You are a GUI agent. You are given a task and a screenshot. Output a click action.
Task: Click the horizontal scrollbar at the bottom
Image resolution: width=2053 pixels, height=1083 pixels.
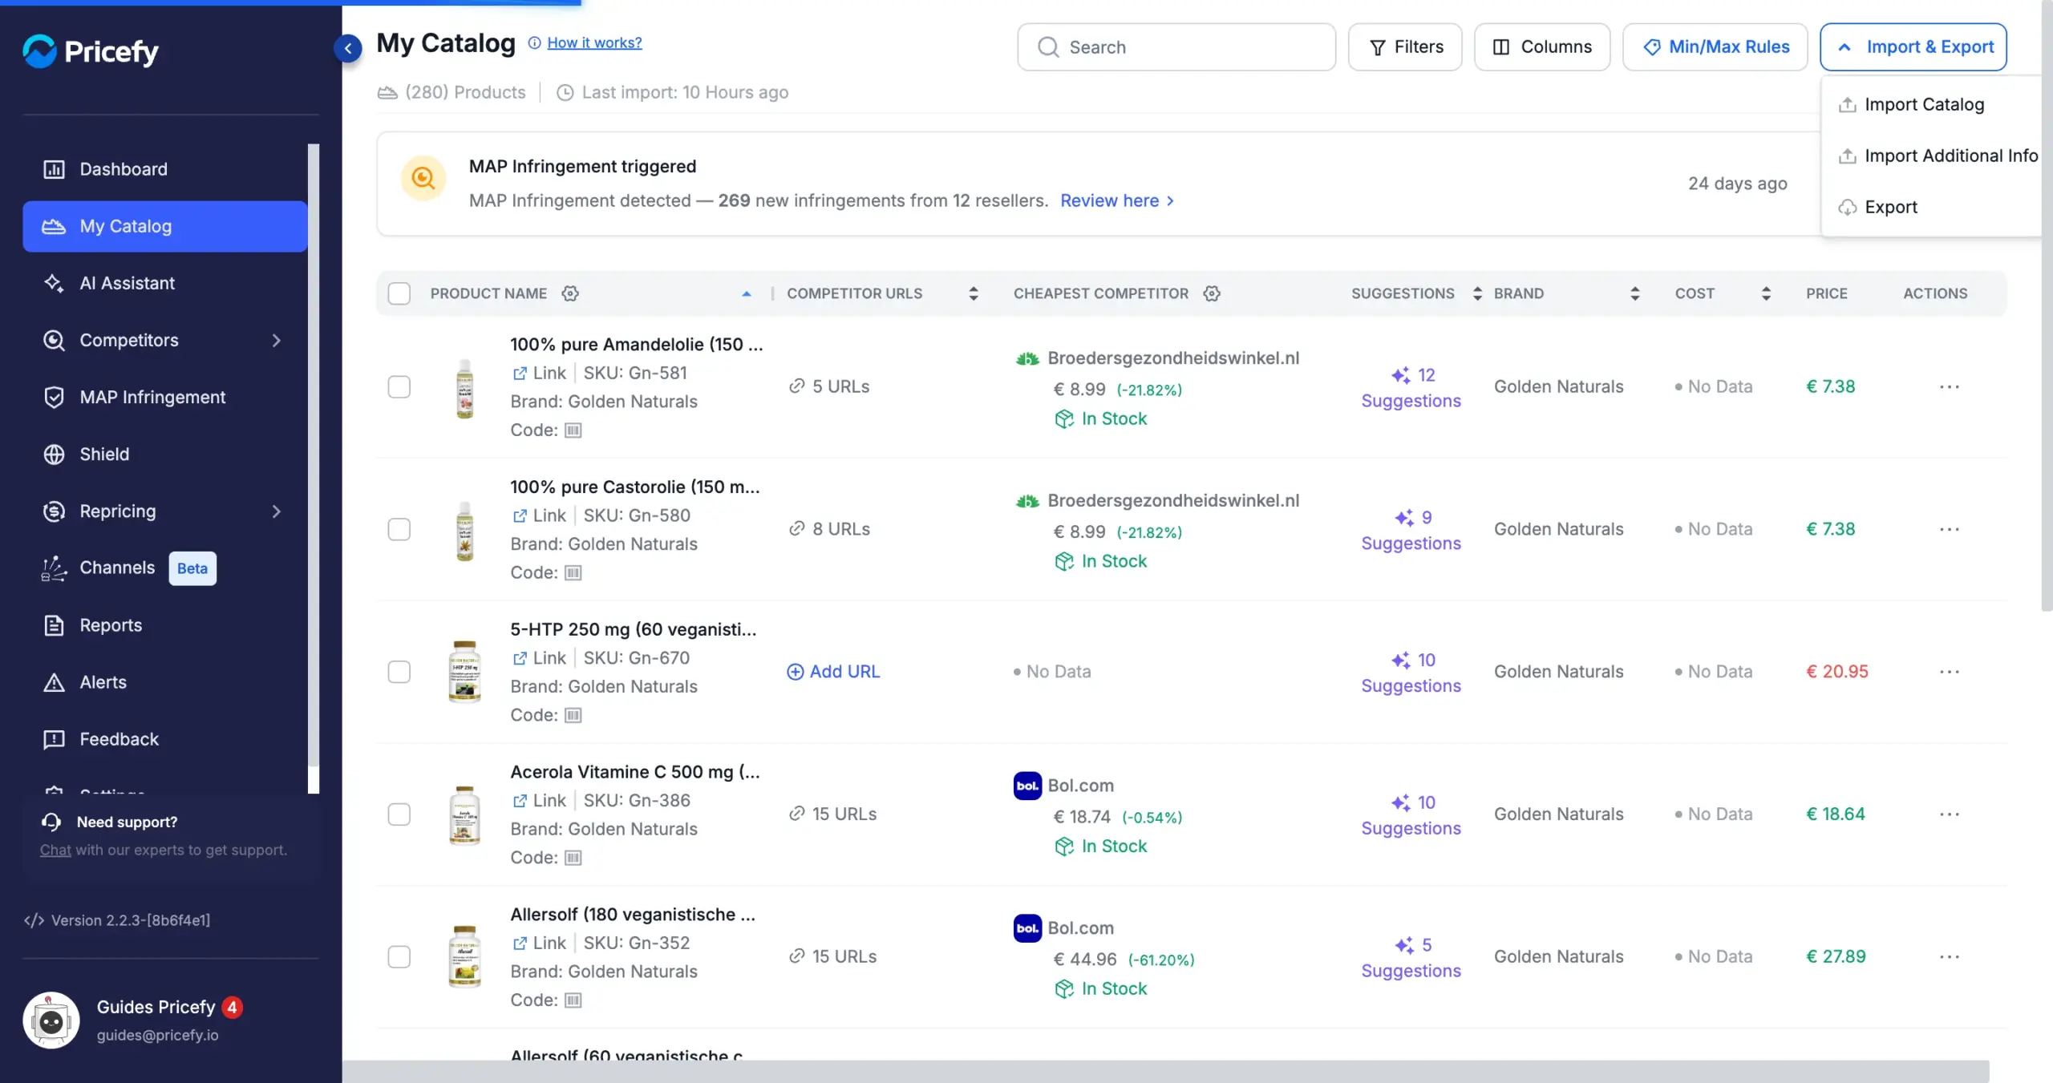(1166, 1071)
